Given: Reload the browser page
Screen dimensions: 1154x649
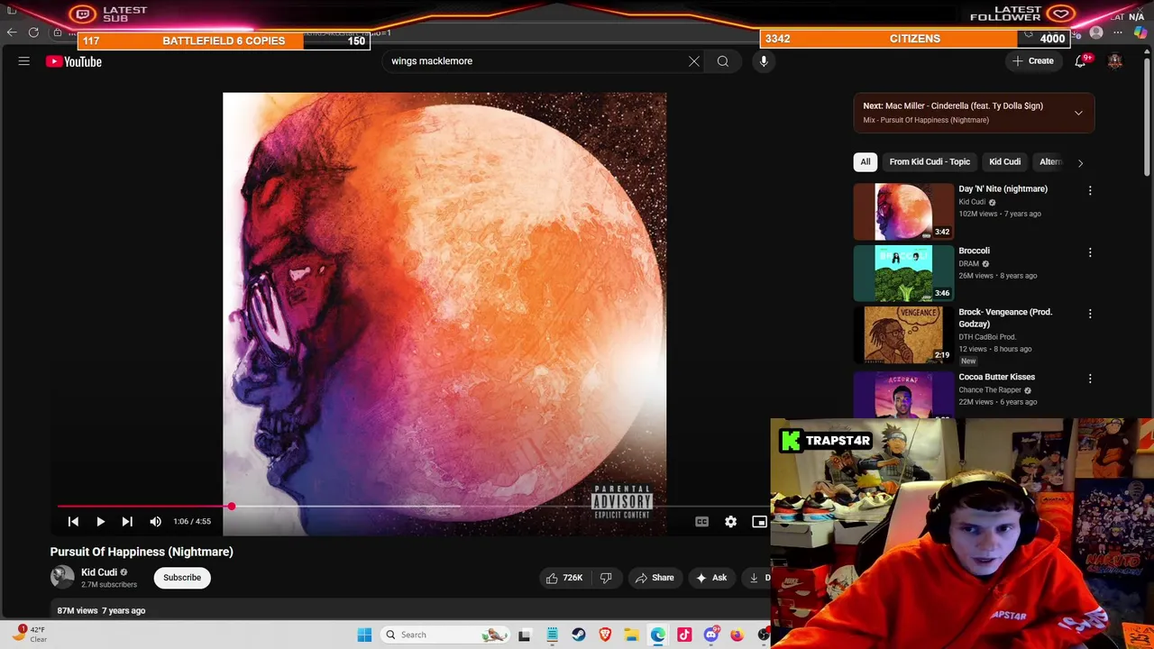Looking at the screenshot, I should (33, 32).
